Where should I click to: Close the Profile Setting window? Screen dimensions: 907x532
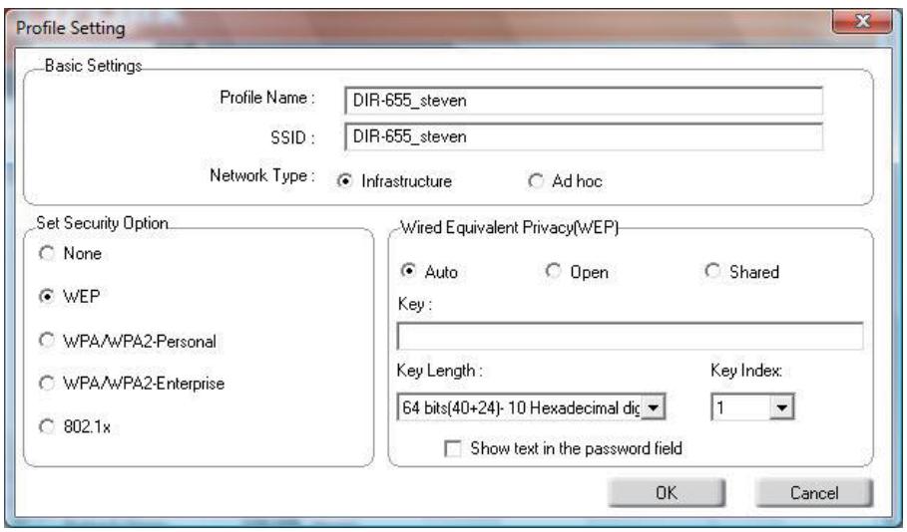[x=862, y=21]
